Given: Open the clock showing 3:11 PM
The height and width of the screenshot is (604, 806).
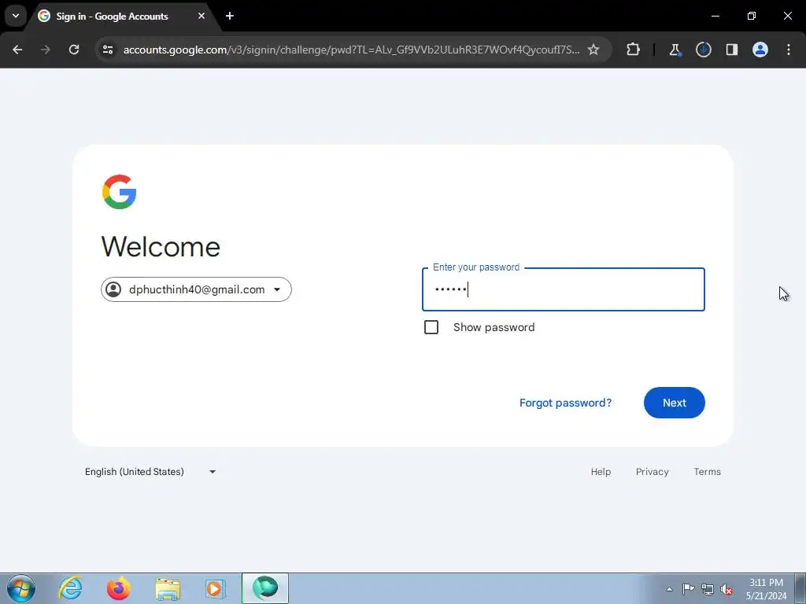Looking at the screenshot, I should click(x=766, y=589).
